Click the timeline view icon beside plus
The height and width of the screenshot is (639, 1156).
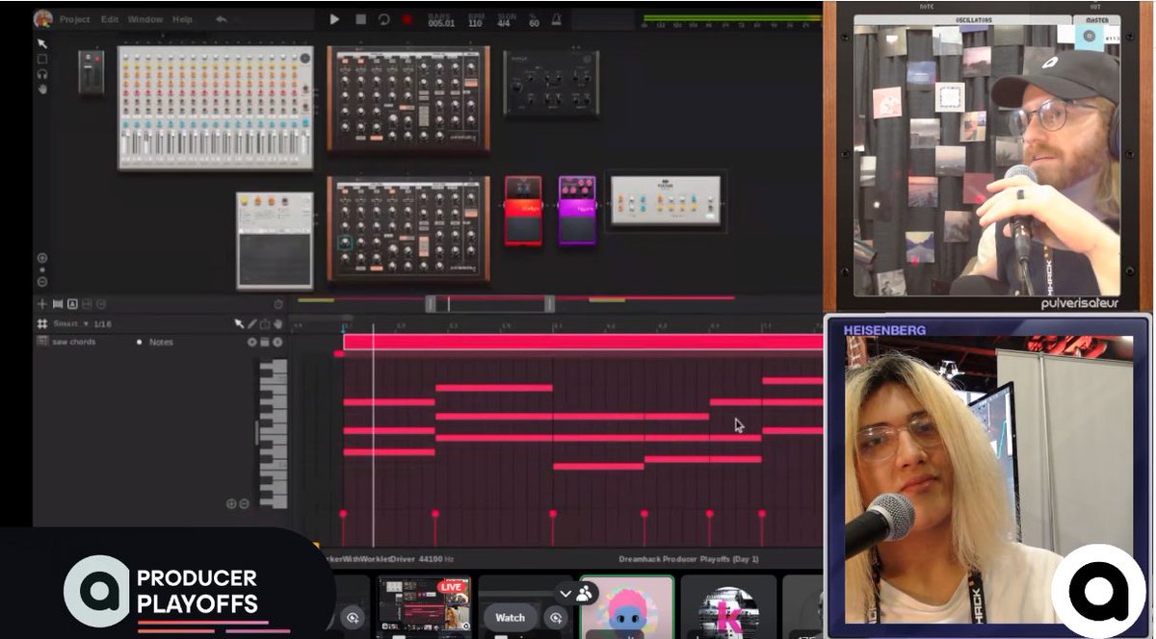57,304
